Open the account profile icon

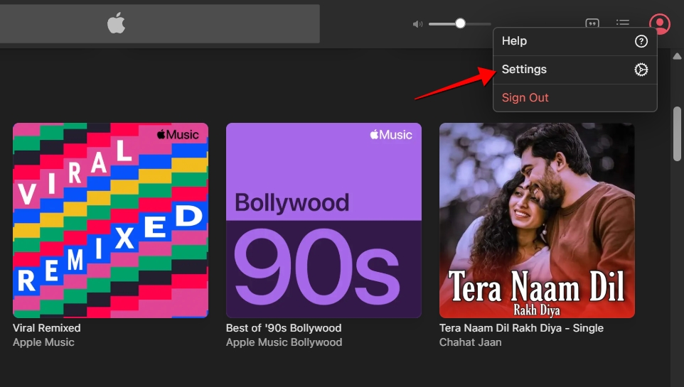(x=660, y=23)
